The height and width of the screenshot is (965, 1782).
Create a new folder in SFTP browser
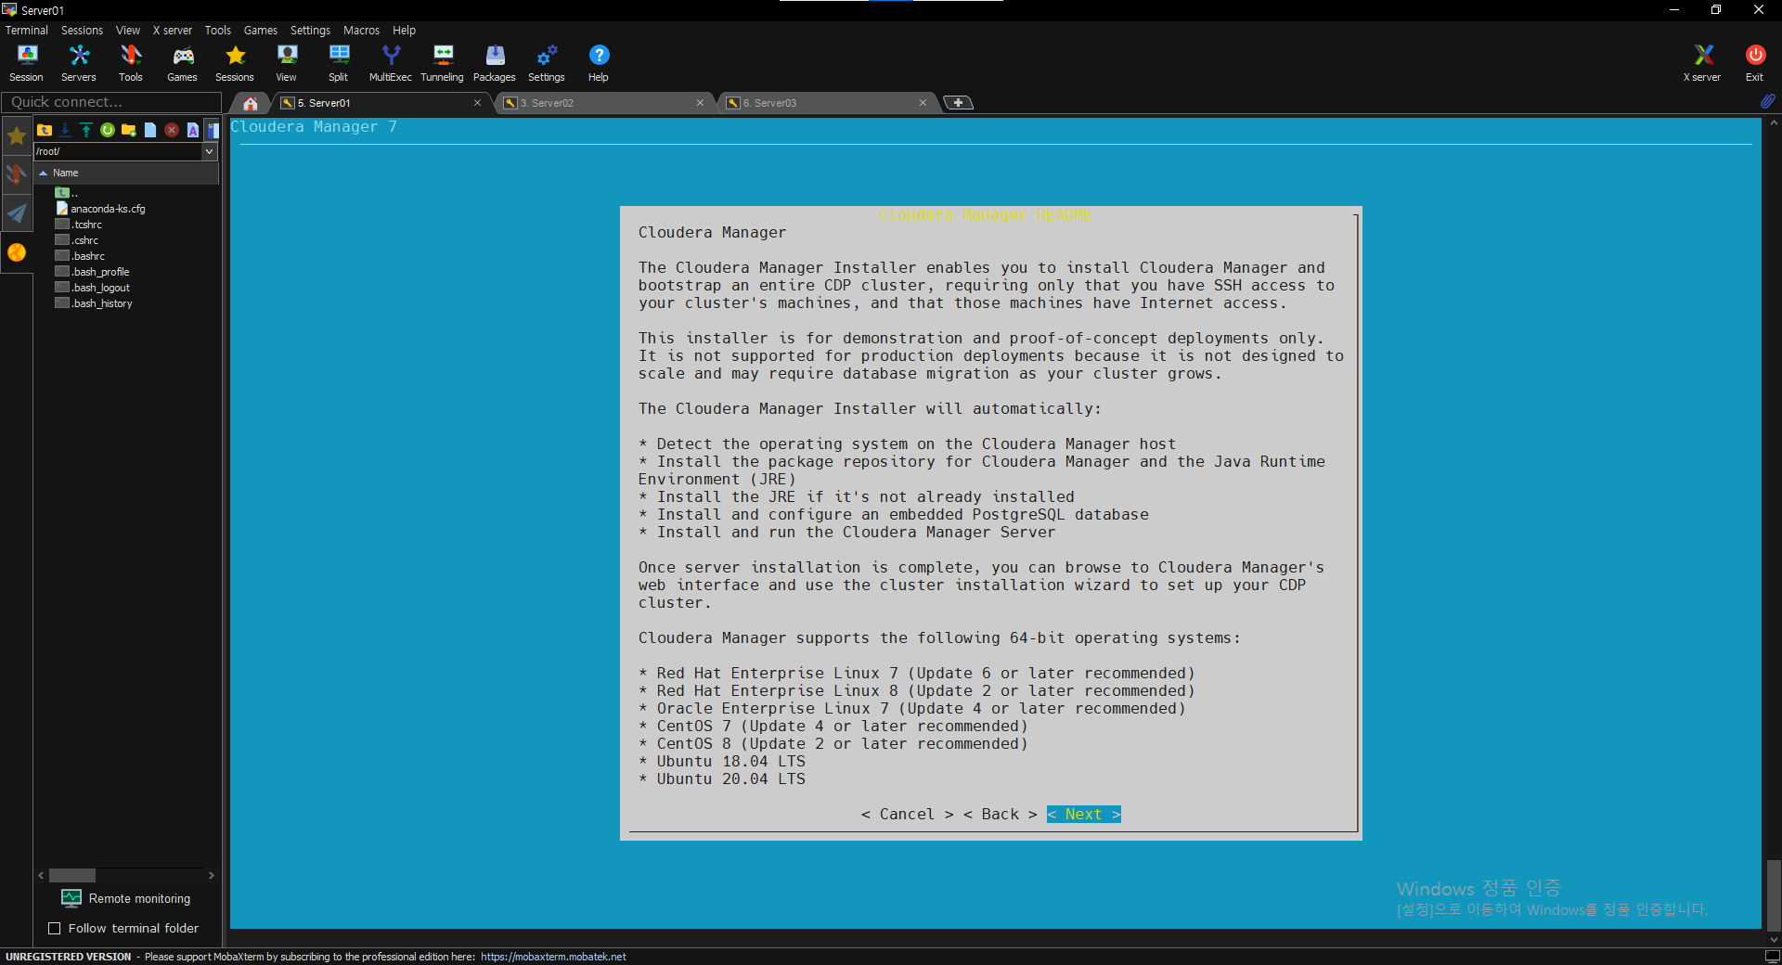(x=129, y=130)
